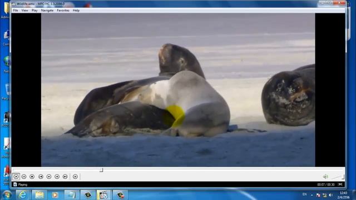
Task: Launch Internet Explorer from the taskbar
Action: tap(22, 195)
